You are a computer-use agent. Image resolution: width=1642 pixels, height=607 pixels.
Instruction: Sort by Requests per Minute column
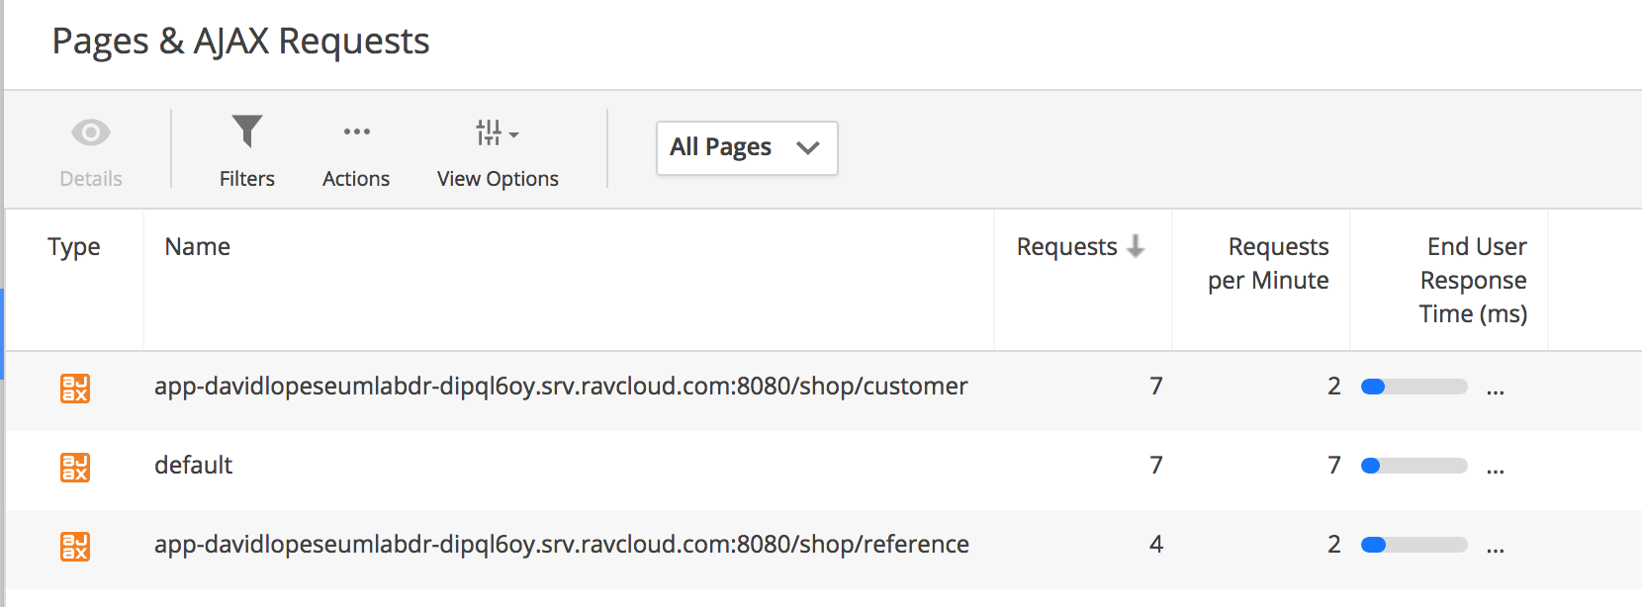click(x=1268, y=263)
